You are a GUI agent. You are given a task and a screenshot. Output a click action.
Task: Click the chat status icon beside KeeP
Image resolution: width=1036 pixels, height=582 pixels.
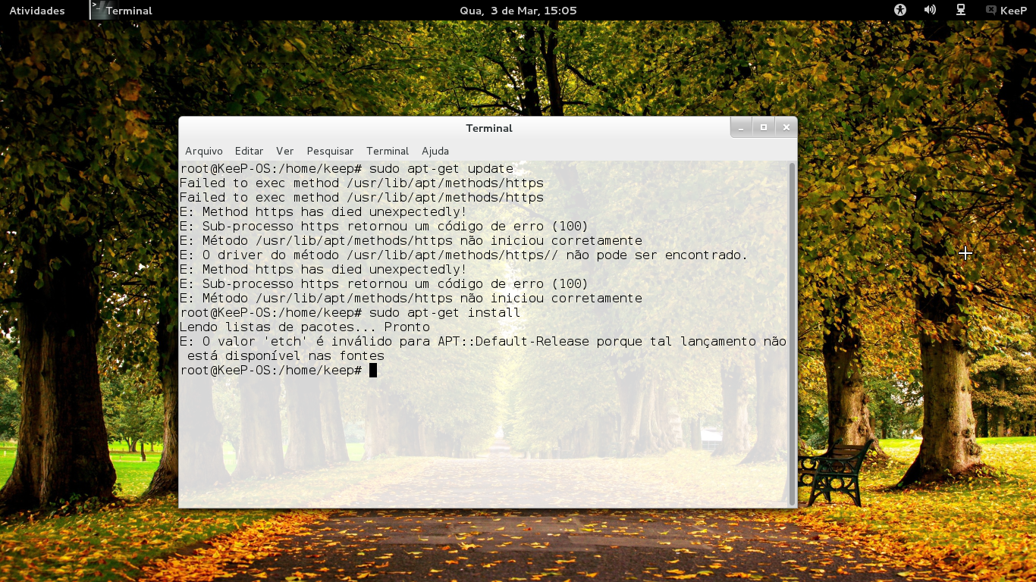pyautogui.click(x=990, y=11)
